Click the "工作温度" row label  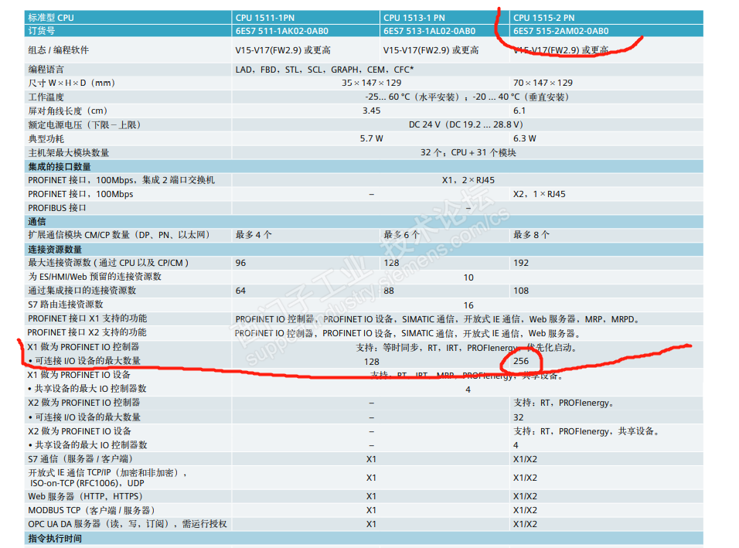46,97
